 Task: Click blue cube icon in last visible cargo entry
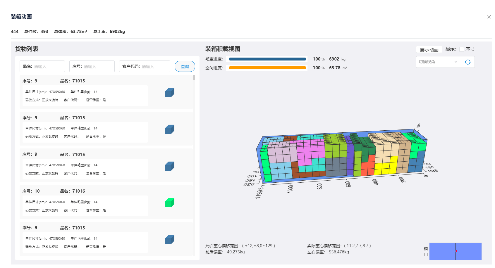[x=170, y=239]
